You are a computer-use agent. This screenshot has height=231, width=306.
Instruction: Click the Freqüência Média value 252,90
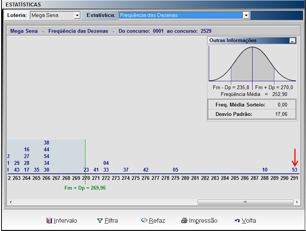pyautogui.click(x=280, y=94)
